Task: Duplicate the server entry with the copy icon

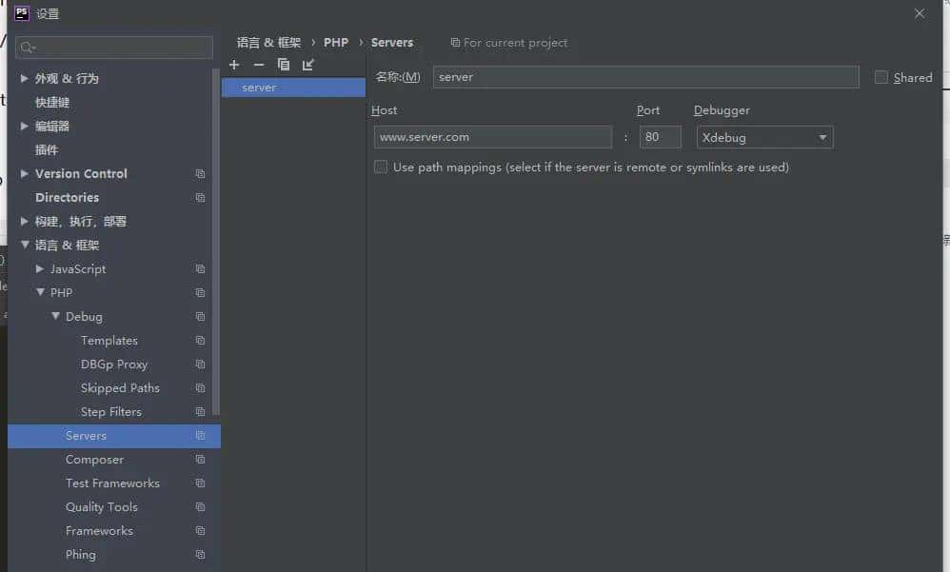Action: [283, 64]
